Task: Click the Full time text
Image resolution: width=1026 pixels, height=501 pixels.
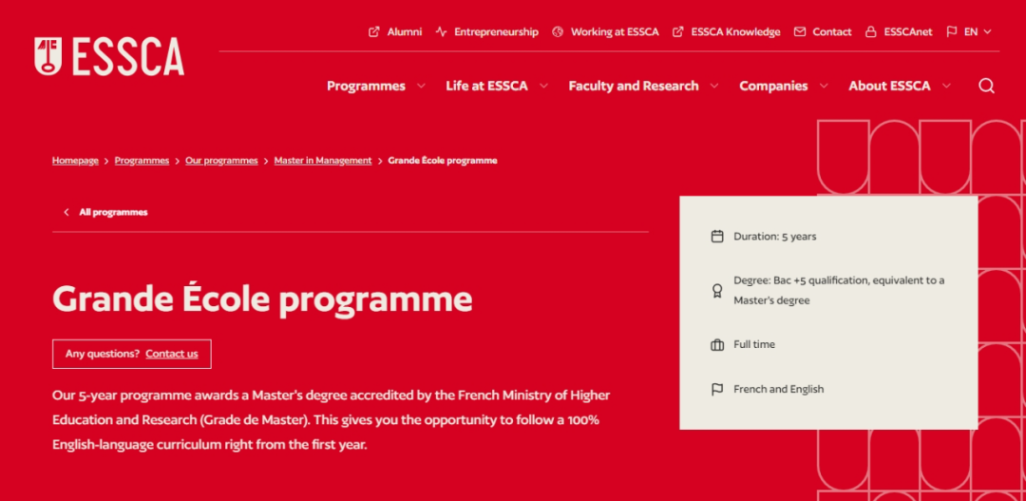Action: (x=753, y=344)
